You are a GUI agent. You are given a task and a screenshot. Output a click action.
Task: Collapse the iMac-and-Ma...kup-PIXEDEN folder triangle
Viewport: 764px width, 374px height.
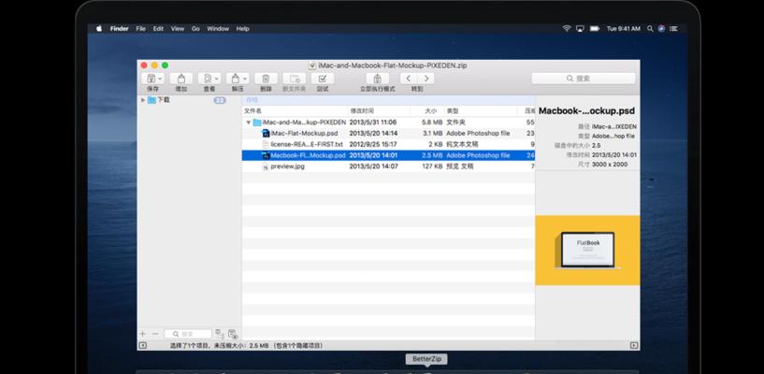[249, 122]
